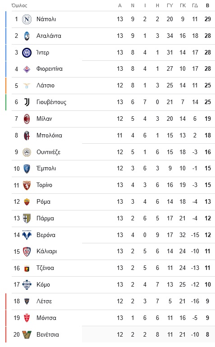Click the Φιορεντίνα purple crest
The width and height of the screenshot is (215, 347).
click(x=27, y=69)
